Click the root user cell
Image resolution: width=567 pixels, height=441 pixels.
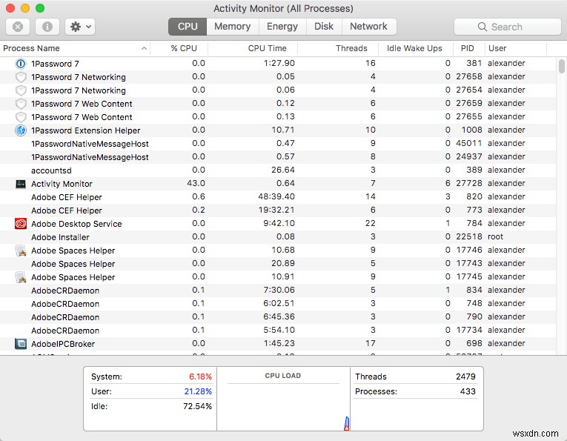pos(495,236)
